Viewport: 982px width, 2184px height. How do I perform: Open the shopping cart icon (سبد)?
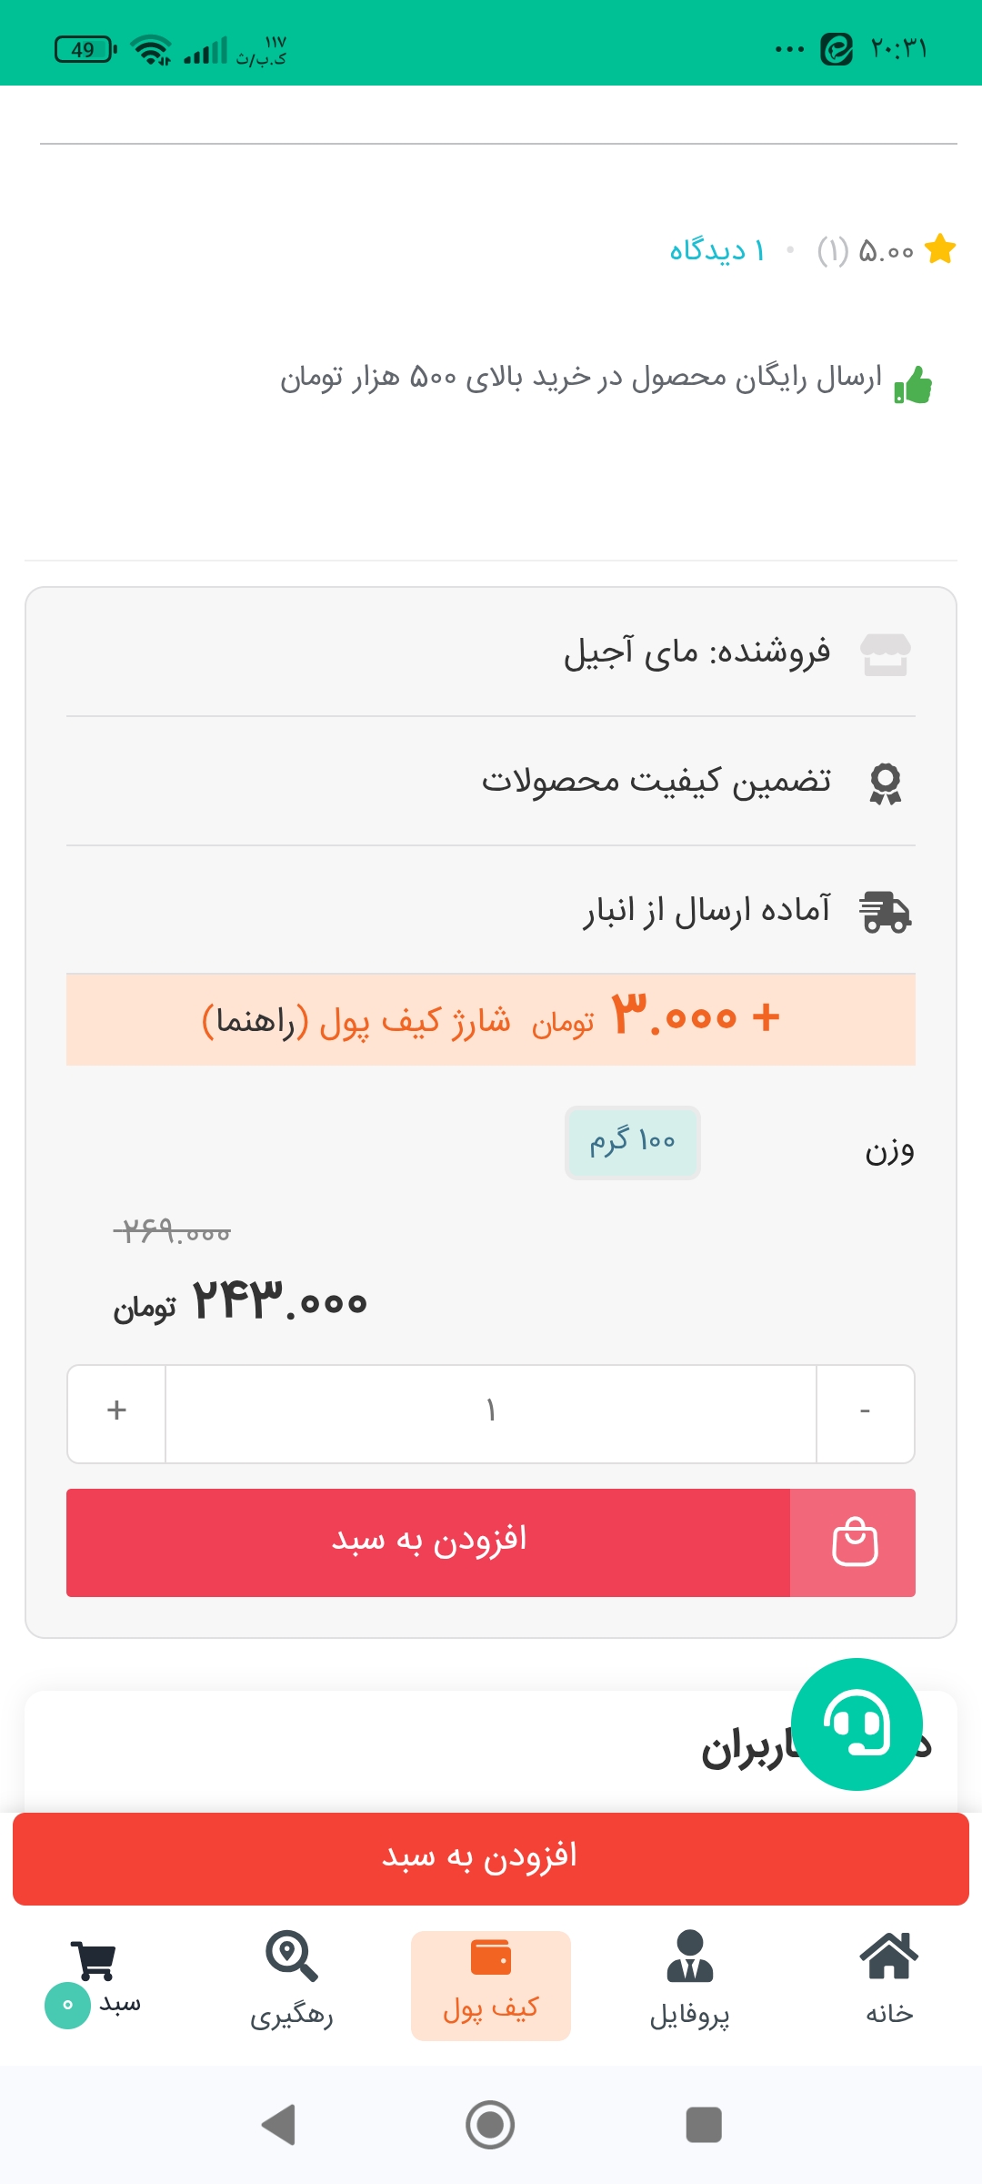click(94, 1962)
